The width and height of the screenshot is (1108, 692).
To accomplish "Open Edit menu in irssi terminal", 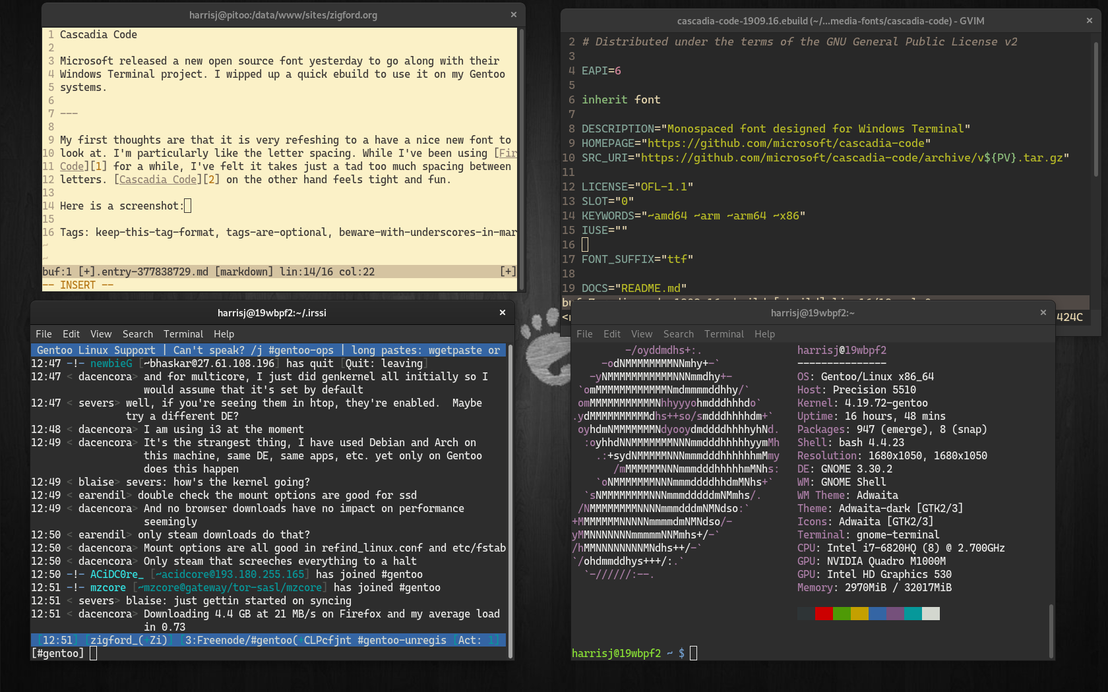I will tap(71, 334).
